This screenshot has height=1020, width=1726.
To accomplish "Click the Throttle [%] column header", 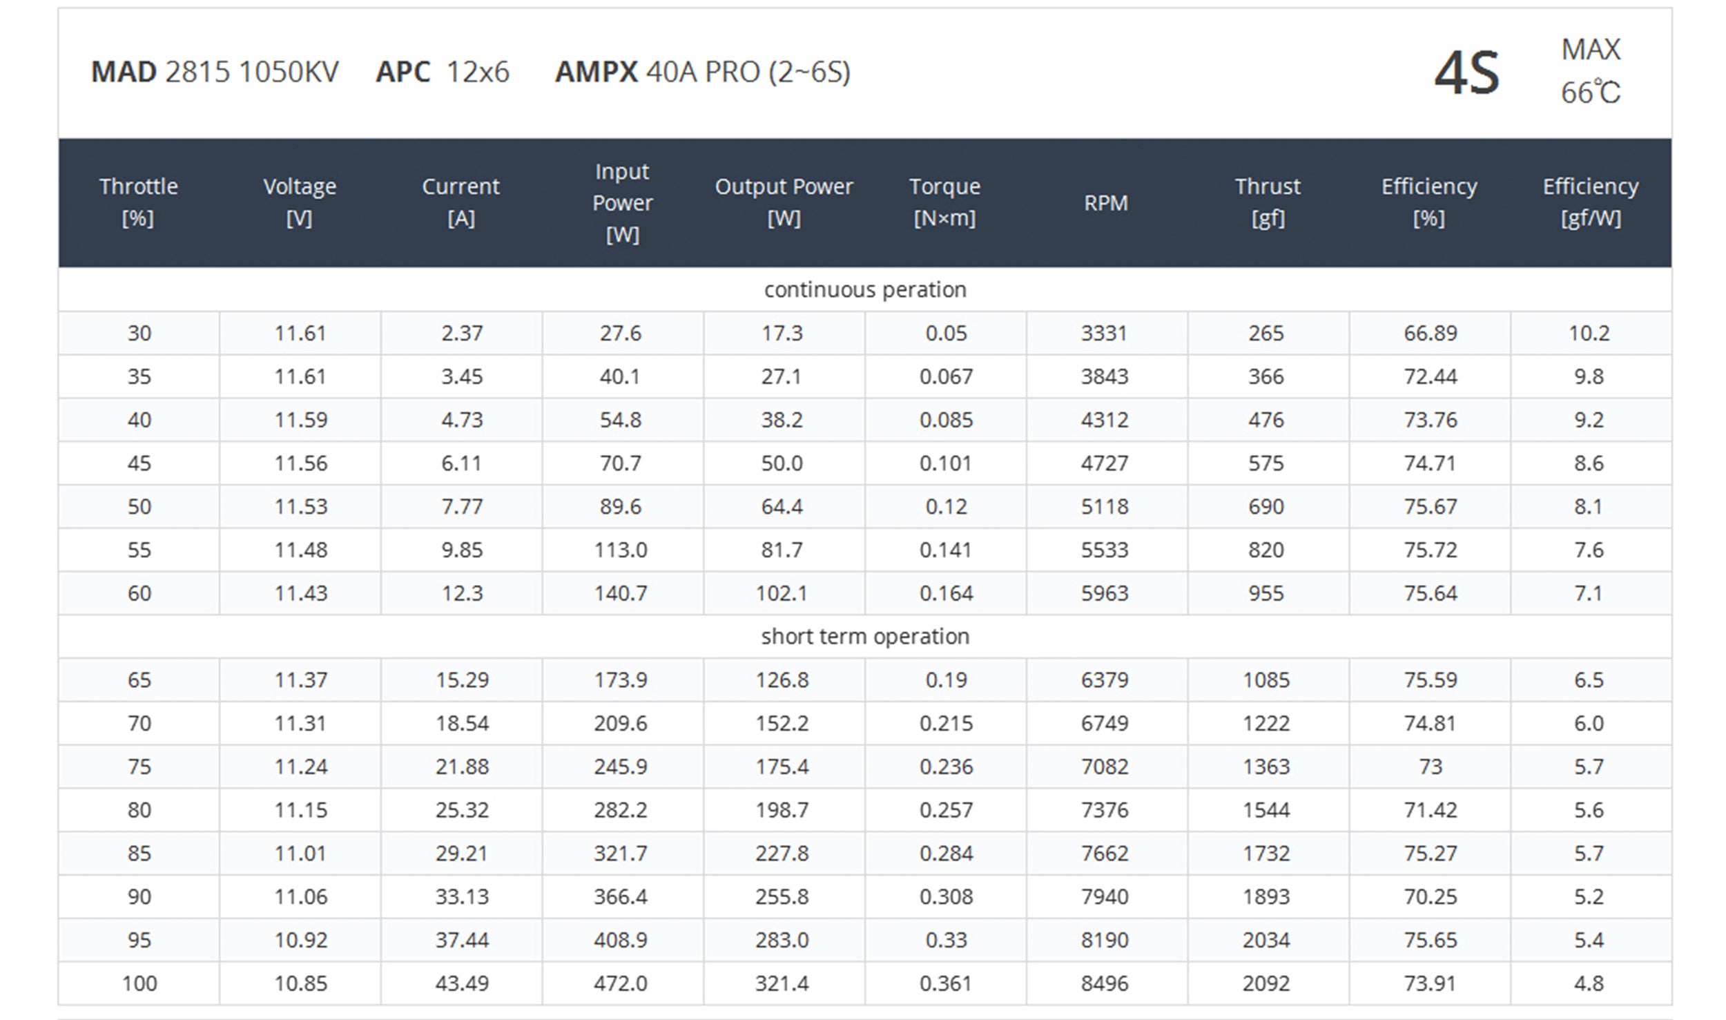I will tap(139, 202).
